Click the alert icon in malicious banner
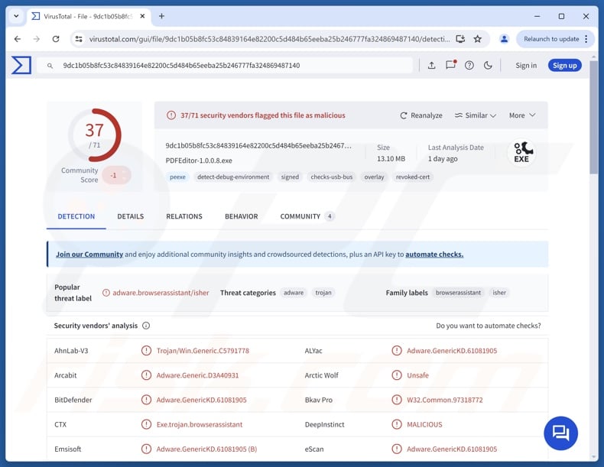604x467 pixels. (171, 115)
